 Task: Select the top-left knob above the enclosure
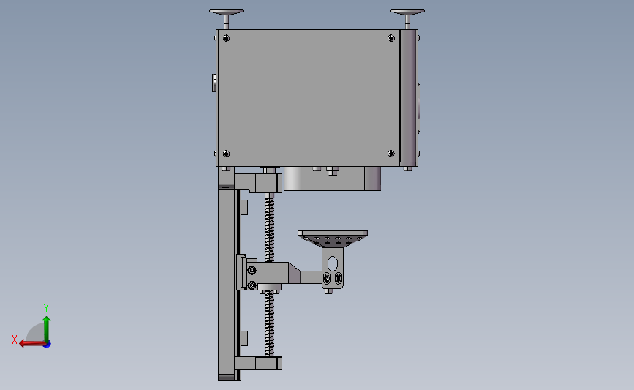point(226,18)
